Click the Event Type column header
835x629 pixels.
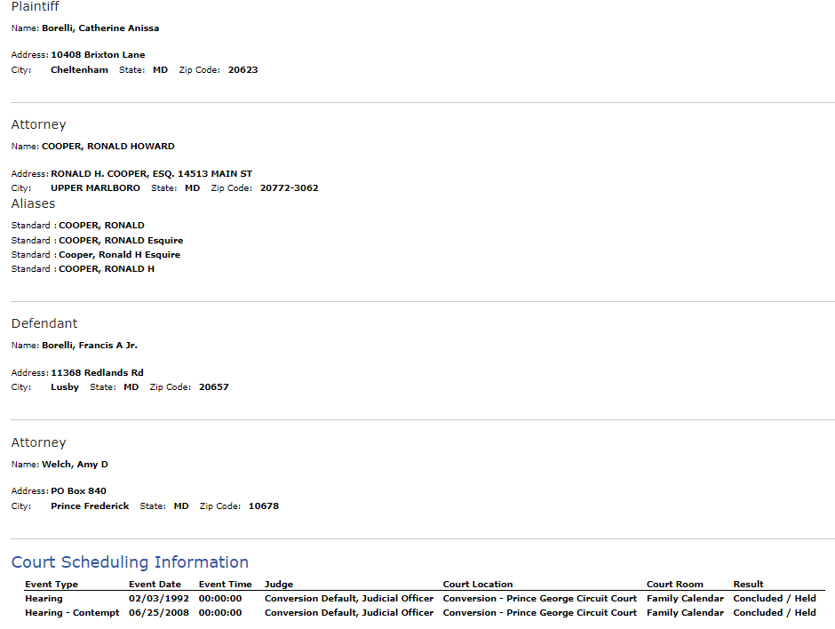point(52,585)
